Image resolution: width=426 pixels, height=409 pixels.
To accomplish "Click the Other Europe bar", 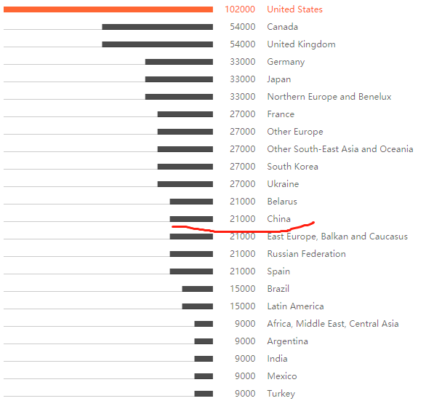I will click(185, 132).
